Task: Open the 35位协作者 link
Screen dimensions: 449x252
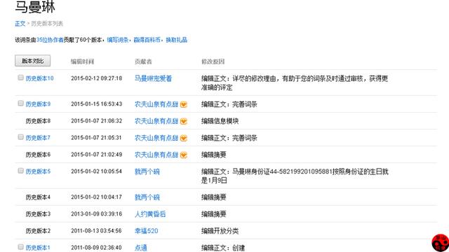Action: (50, 40)
